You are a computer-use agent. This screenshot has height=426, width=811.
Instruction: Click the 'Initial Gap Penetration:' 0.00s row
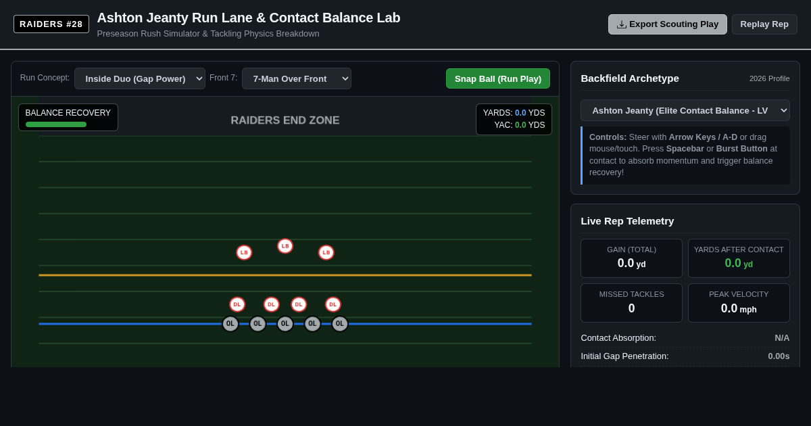coord(685,356)
